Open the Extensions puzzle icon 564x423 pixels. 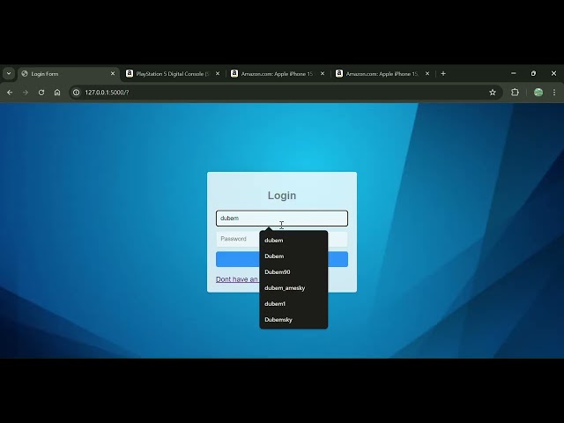tap(515, 93)
